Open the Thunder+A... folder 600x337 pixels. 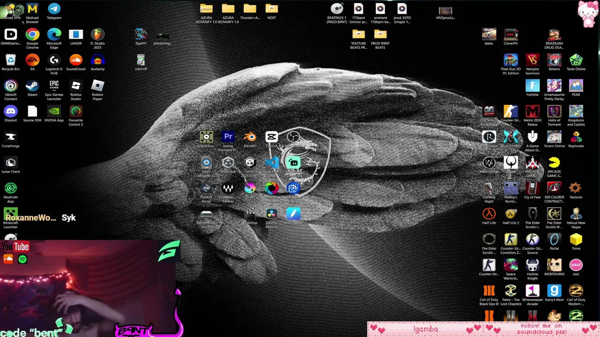pyautogui.click(x=250, y=9)
